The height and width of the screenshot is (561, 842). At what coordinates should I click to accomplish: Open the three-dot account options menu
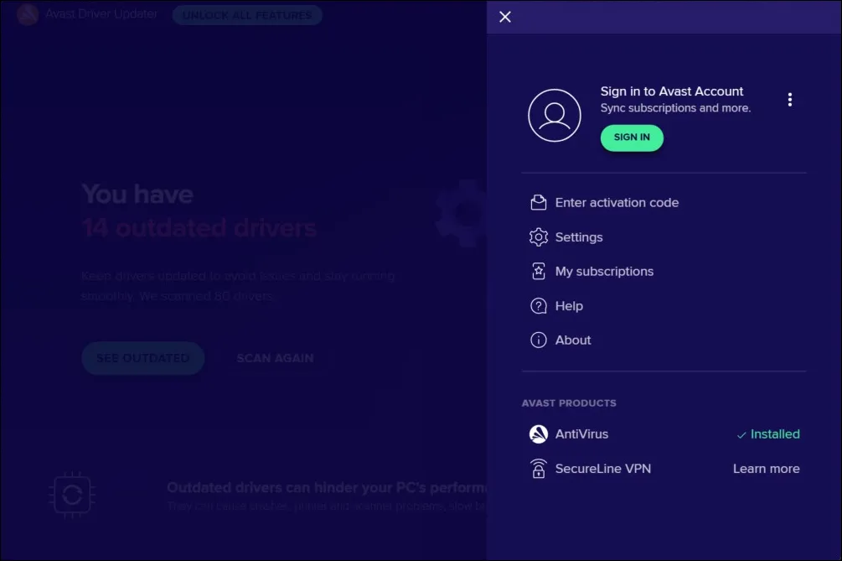click(x=789, y=100)
